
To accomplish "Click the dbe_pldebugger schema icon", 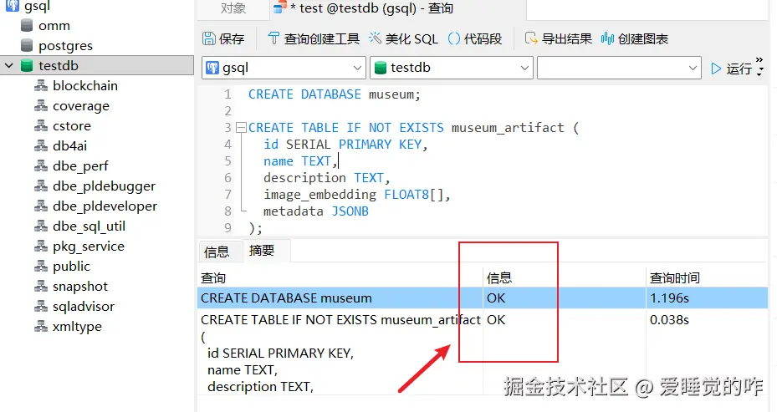I will click(41, 186).
